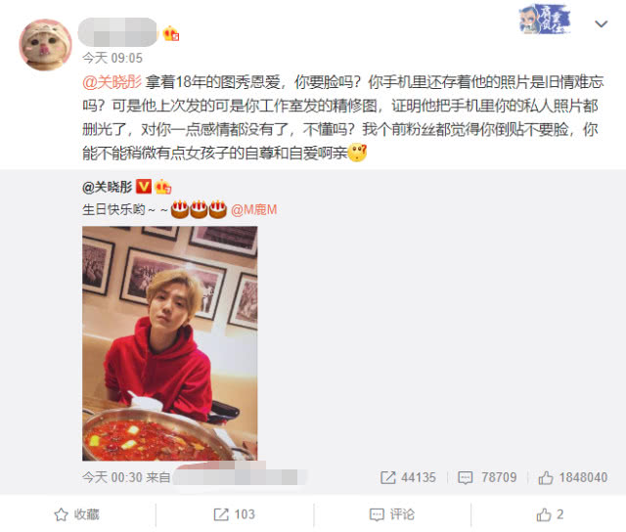Click the blurred username at top

pyautogui.click(x=118, y=32)
